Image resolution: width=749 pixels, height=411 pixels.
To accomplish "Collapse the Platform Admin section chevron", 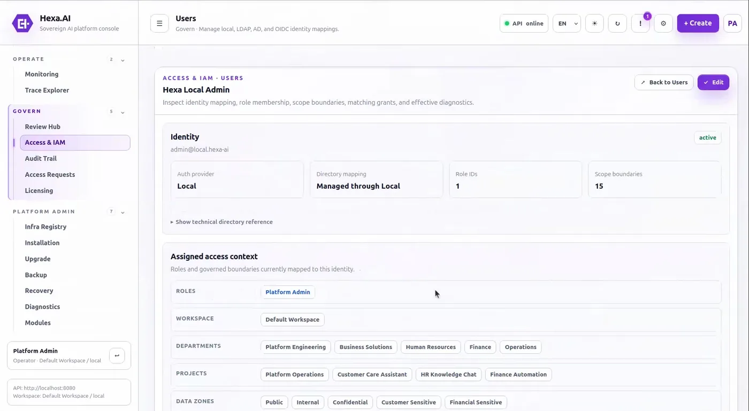I will click(x=123, y=212).
